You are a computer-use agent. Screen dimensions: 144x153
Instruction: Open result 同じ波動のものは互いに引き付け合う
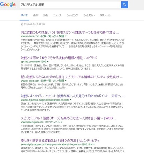pos(70,32)
